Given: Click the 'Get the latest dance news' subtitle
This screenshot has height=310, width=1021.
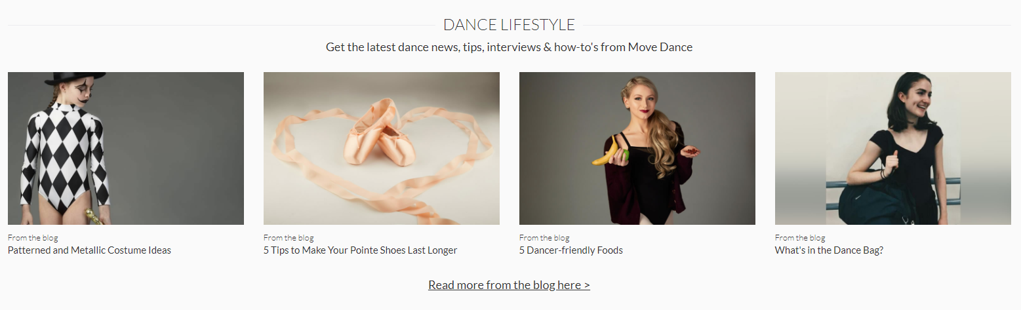Looking at the screenshot, I should pos(509,47).
